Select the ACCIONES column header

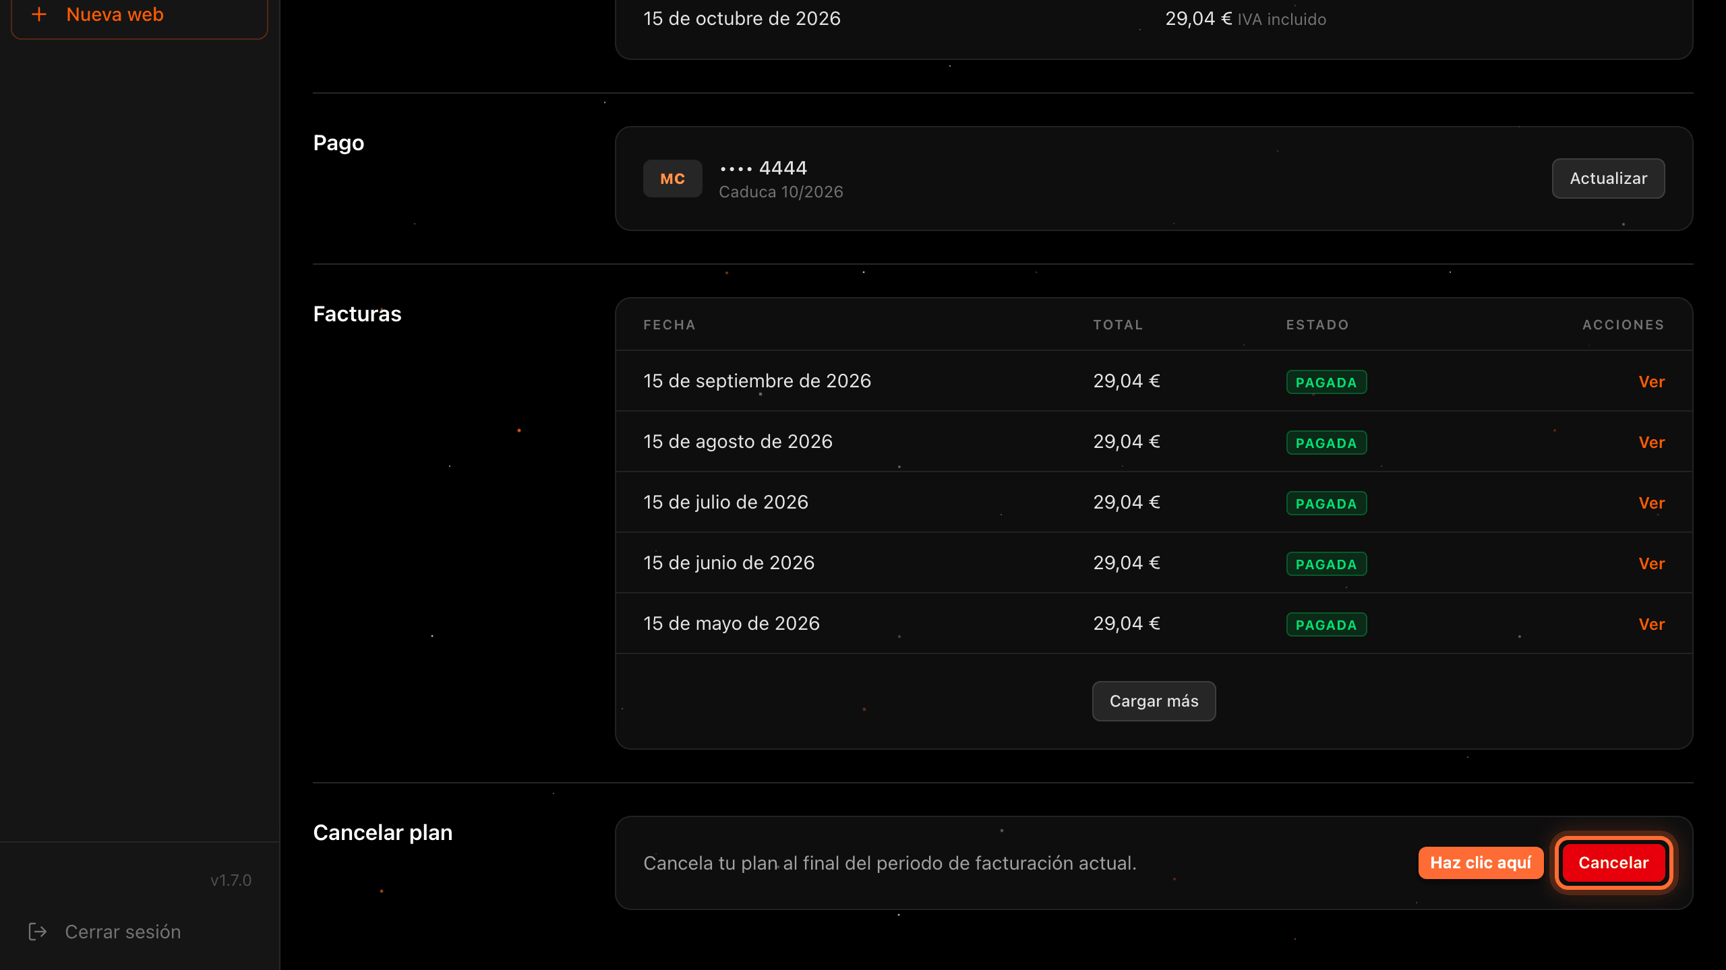click(1624, 325)
